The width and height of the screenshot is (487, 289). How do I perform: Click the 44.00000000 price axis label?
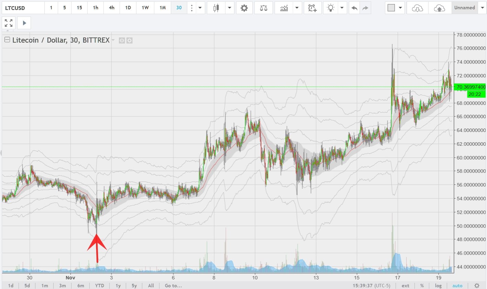pos(471,267)
